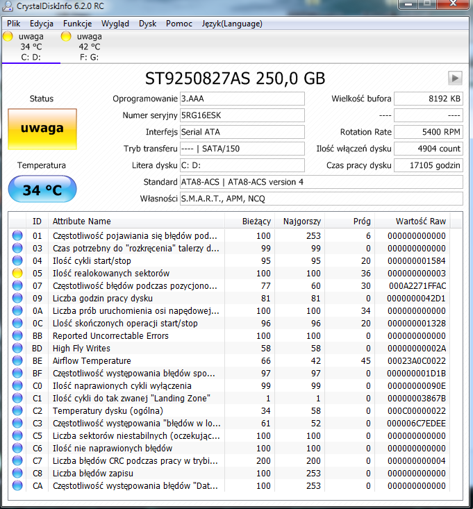Click the blue status icon of attribute C8
The height and width of the screenshot is (509, 473).
pos(17,473)
